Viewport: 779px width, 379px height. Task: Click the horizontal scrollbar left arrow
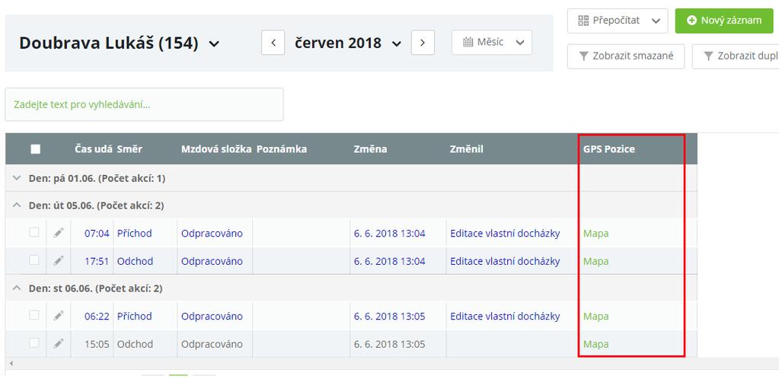click(x=11, y=363)
